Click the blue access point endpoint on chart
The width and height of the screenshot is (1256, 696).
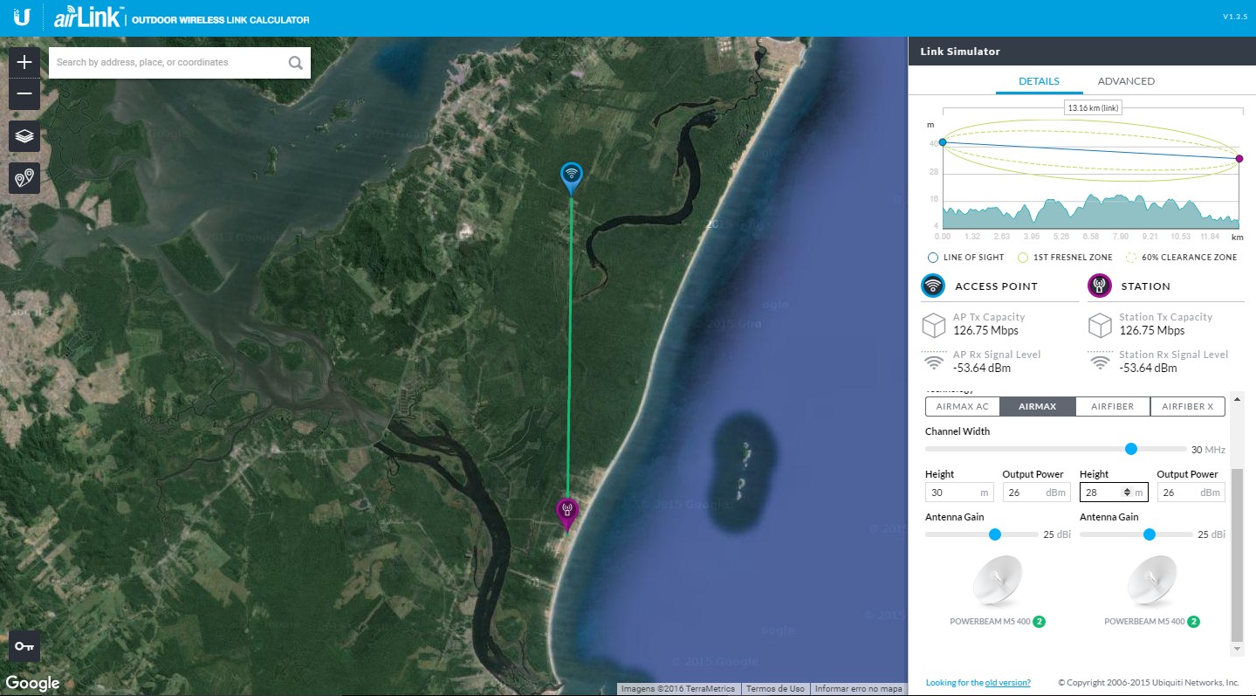(x=943, y=141)
